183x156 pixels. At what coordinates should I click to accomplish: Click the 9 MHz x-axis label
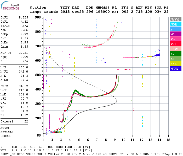coord(115,140)
